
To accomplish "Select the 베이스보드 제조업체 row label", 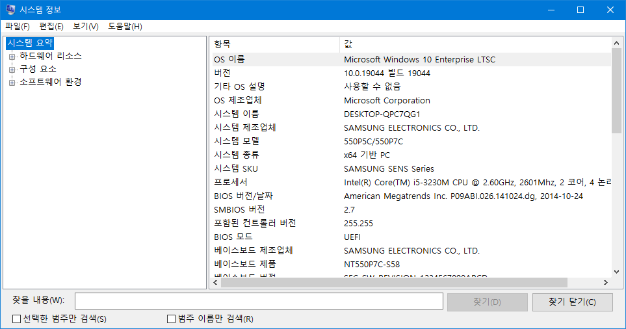I will coord(254,250).
